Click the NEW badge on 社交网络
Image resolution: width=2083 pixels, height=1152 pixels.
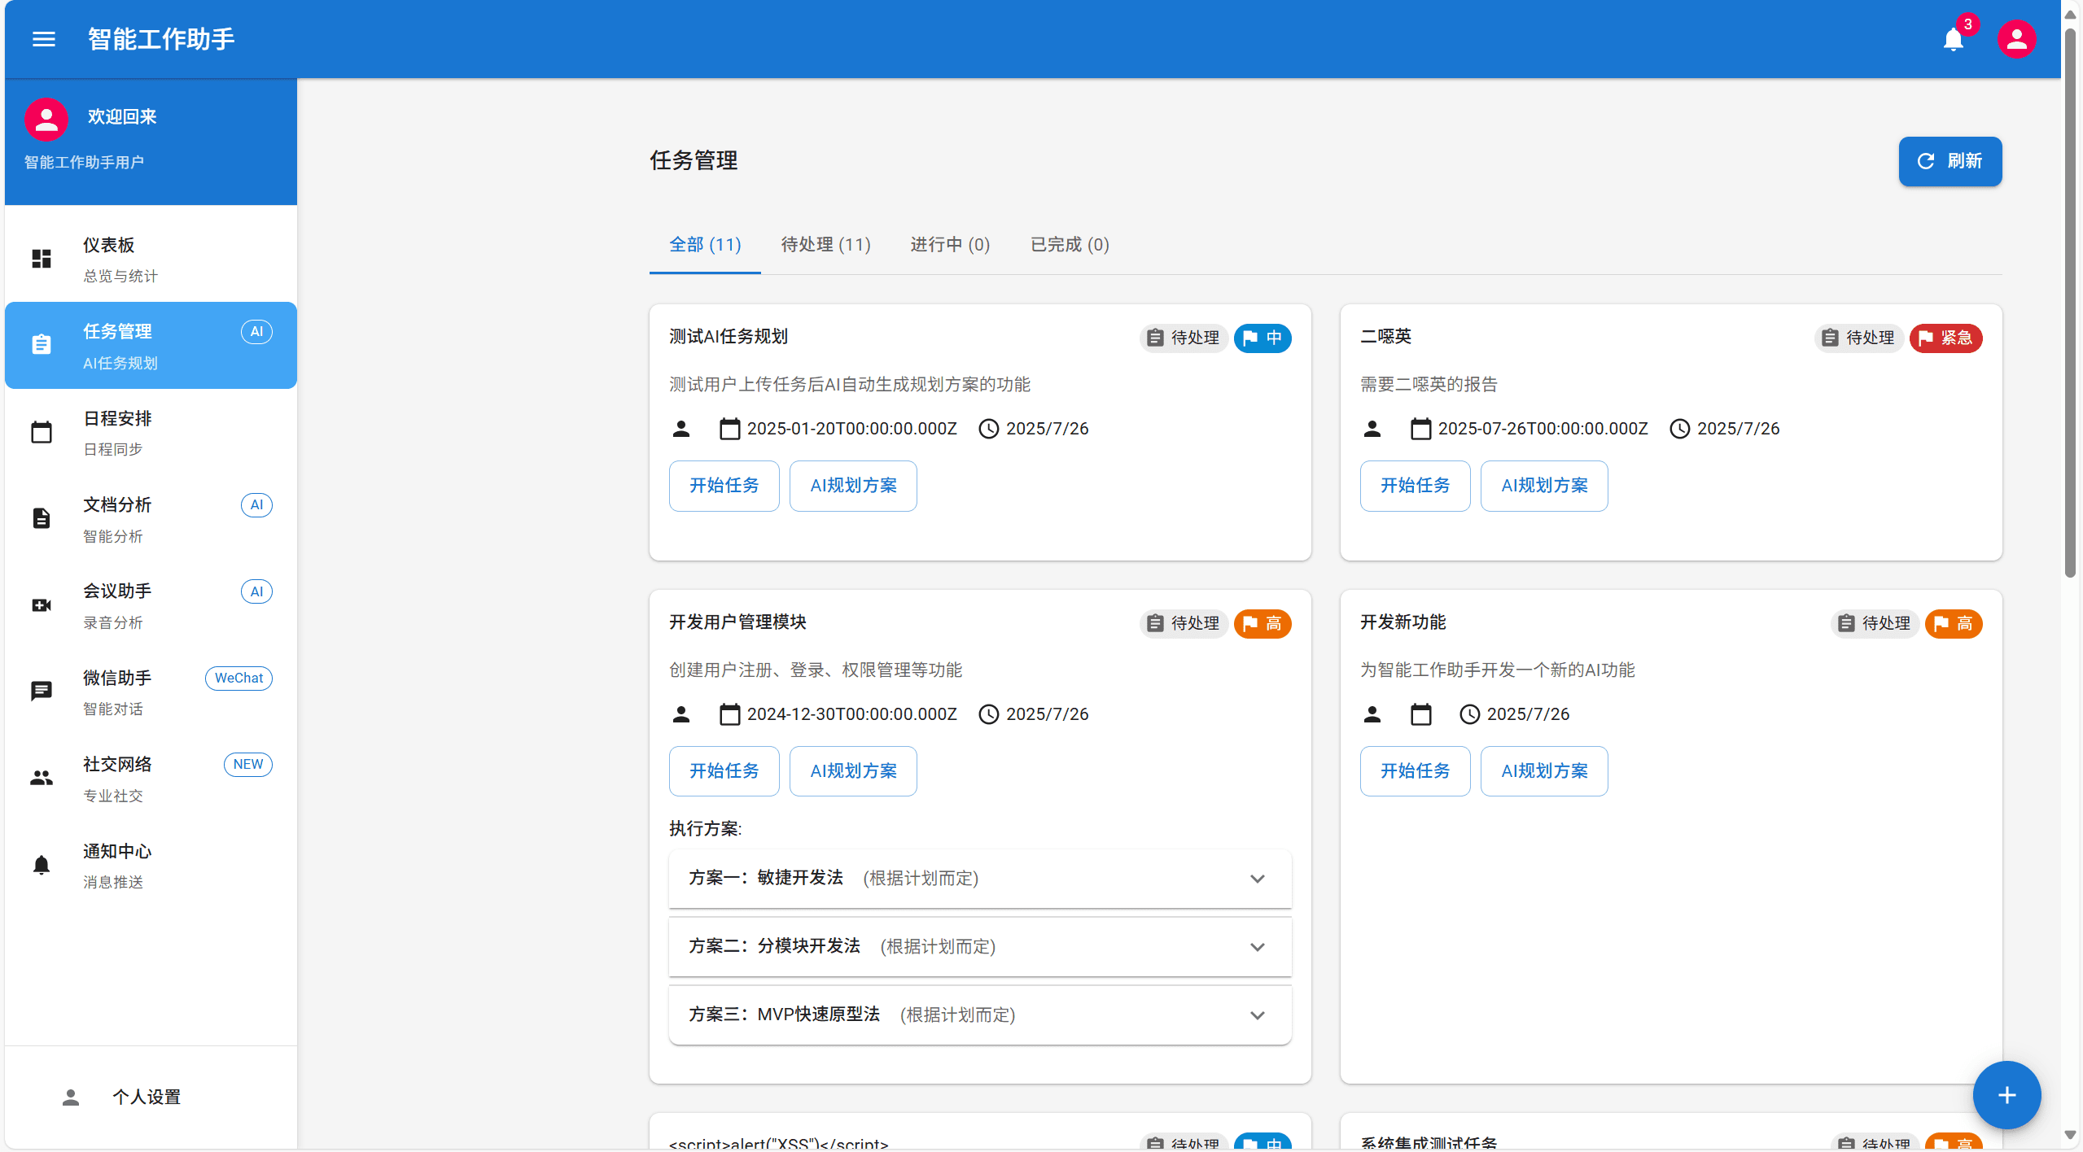tap(248, 765)
